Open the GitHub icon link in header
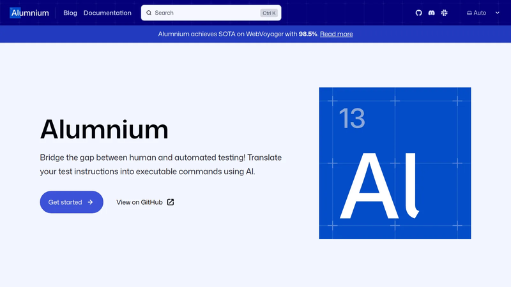The image size is (511, 287). coord(419,13)
